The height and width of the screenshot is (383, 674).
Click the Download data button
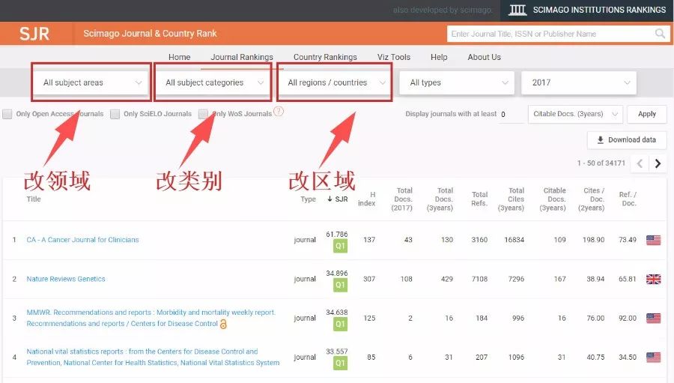tap(627, 140)
